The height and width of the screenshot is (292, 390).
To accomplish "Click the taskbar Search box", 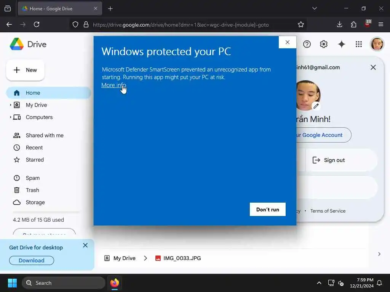I will tap(64, 283).
